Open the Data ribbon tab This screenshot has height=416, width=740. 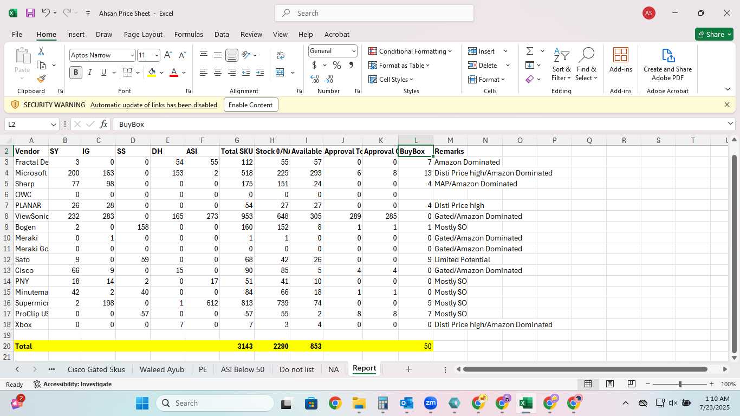[x=222, y=34]
